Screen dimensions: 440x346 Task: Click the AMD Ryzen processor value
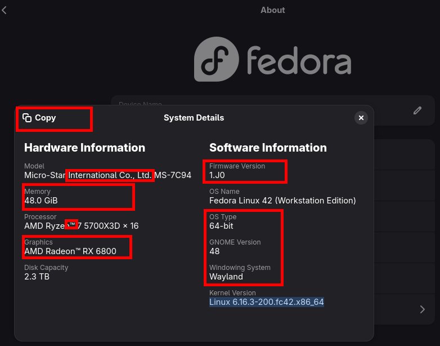point(81,226)
